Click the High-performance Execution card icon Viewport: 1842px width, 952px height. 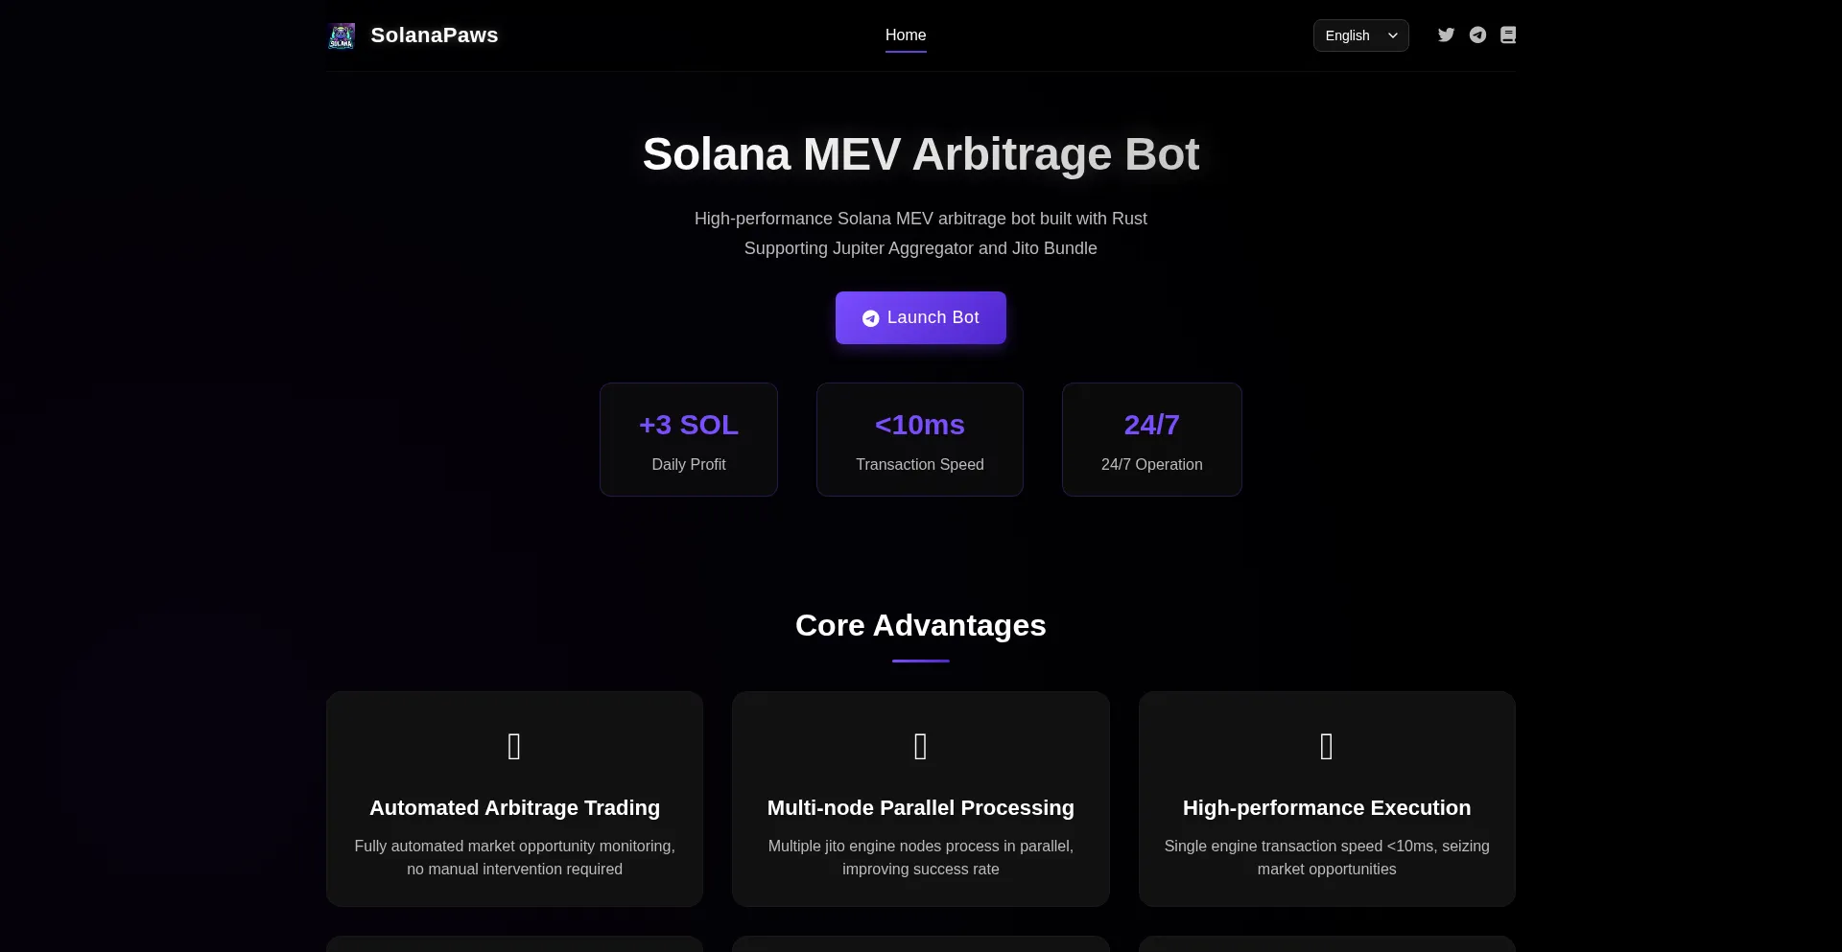1326,746
